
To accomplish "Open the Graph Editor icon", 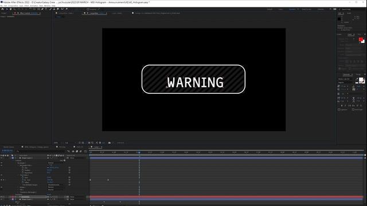I will pyautogui.click(x=85, y=151).
